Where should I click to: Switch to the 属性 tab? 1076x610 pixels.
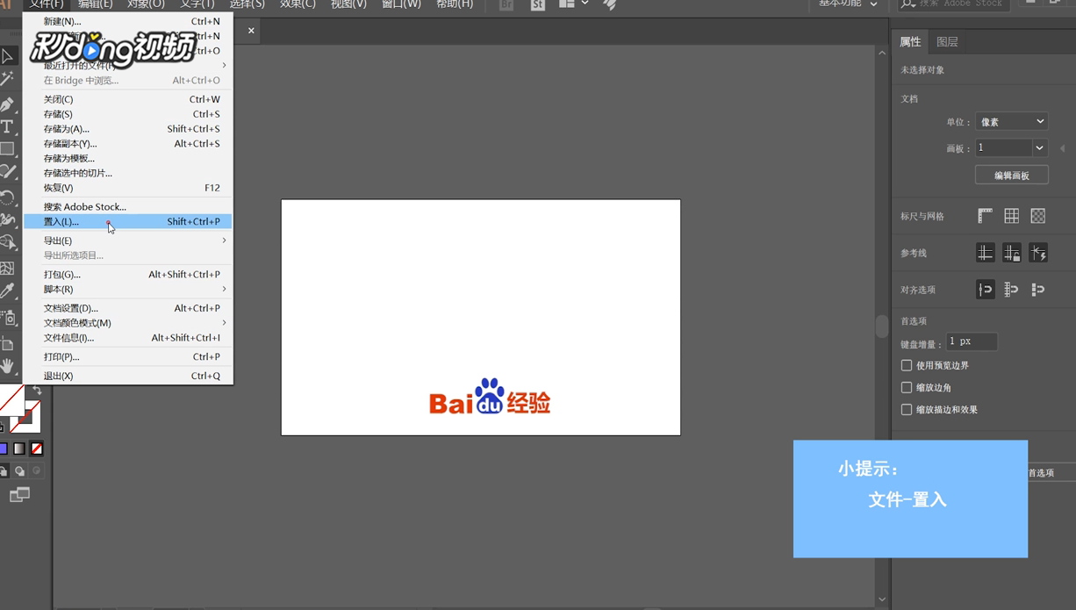910,41
